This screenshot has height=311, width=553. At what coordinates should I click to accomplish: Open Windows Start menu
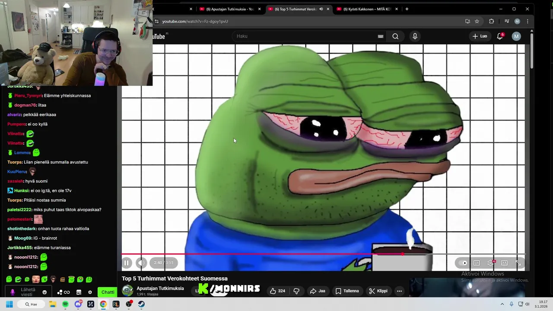click(9, 304)
